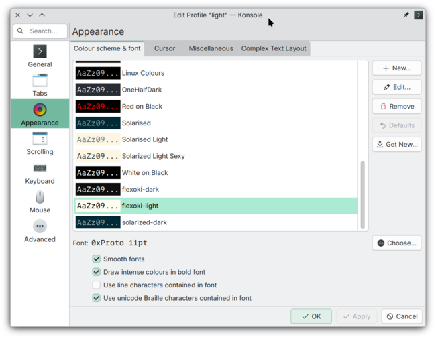Image resolution: width=436 pixels, height=339 pixels.
Task: Open the Mouse settings page
Action: pyautogui.click(x=40, y=202)
